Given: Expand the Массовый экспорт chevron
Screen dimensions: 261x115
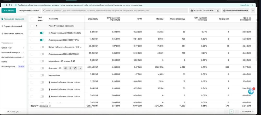Looking at the screenshot, I should tap(24, 53).
